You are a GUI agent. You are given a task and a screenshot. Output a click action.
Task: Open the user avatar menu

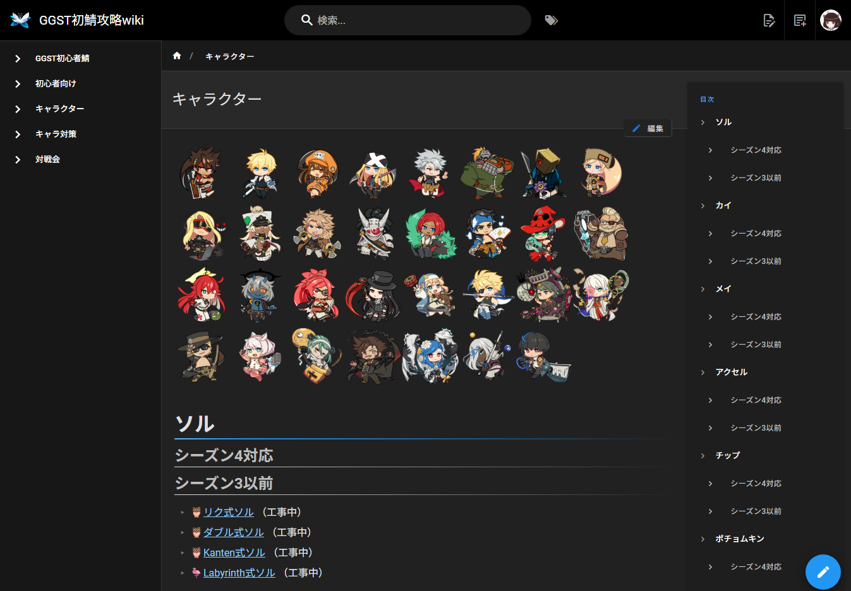[x=831, y=20]
